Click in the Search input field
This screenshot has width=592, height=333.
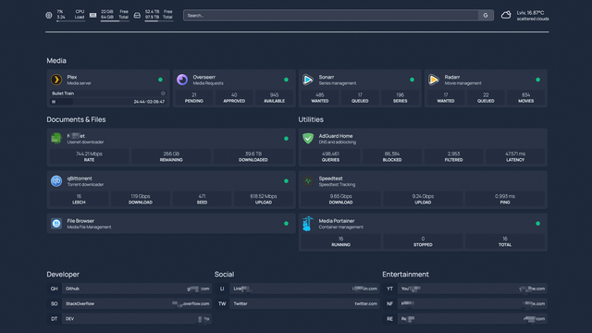[x=331, y=16]
